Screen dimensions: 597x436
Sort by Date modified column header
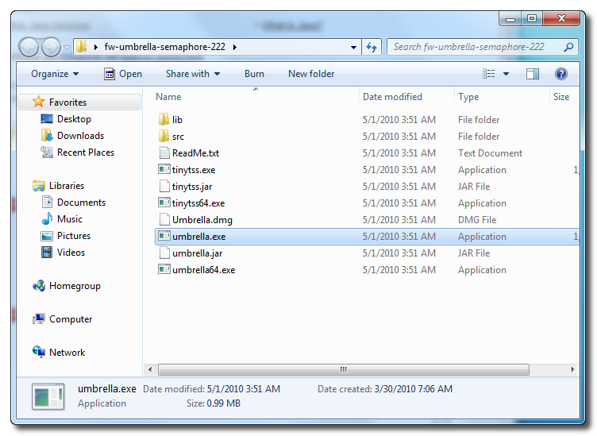coord(392,97)
